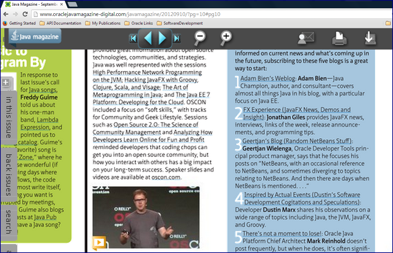Jump to the first page
Image resolution: width=393 pixels, height=253 pixels.
(133, 38)
